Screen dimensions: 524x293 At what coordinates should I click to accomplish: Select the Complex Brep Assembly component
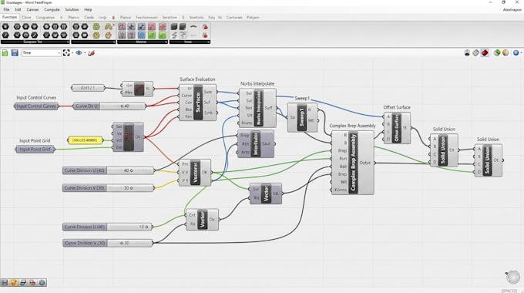[x=353, y=163]
